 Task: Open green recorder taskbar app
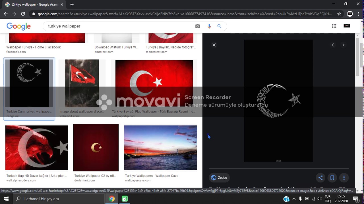pos(125,199)
